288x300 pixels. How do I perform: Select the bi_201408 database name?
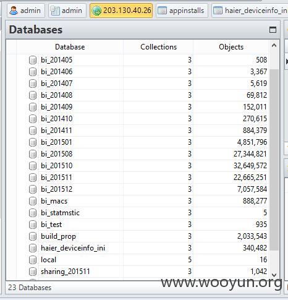(57, 95)
